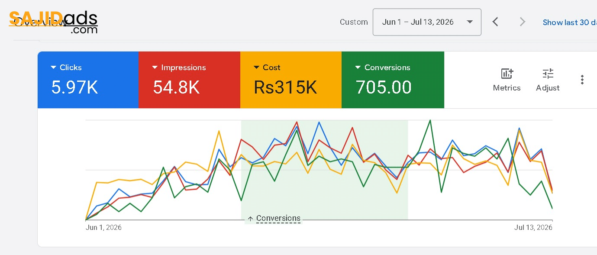
Task: Open the Metrics chart selector
Action: tap(507, 80)
